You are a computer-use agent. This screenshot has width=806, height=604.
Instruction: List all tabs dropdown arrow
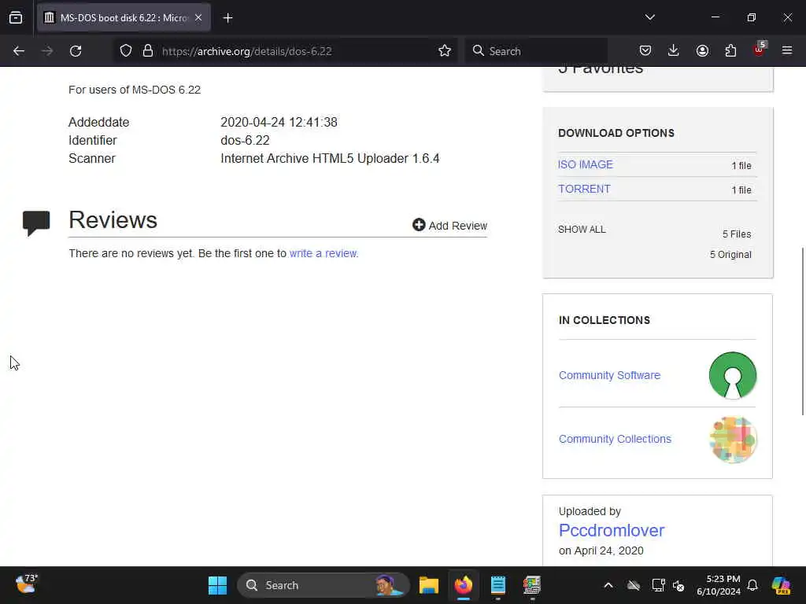[649, 17]
